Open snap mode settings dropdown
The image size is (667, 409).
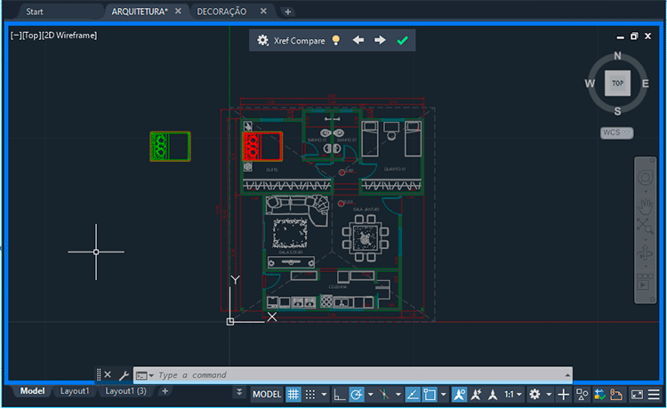pos(324,395)
